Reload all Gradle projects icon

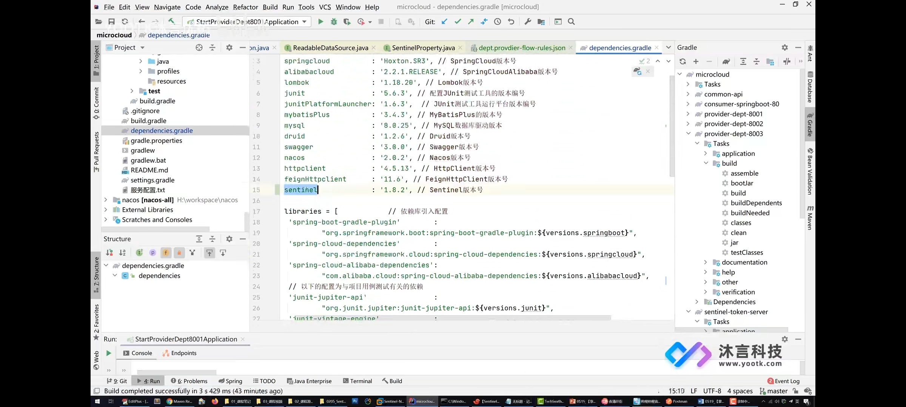point(683,61)
